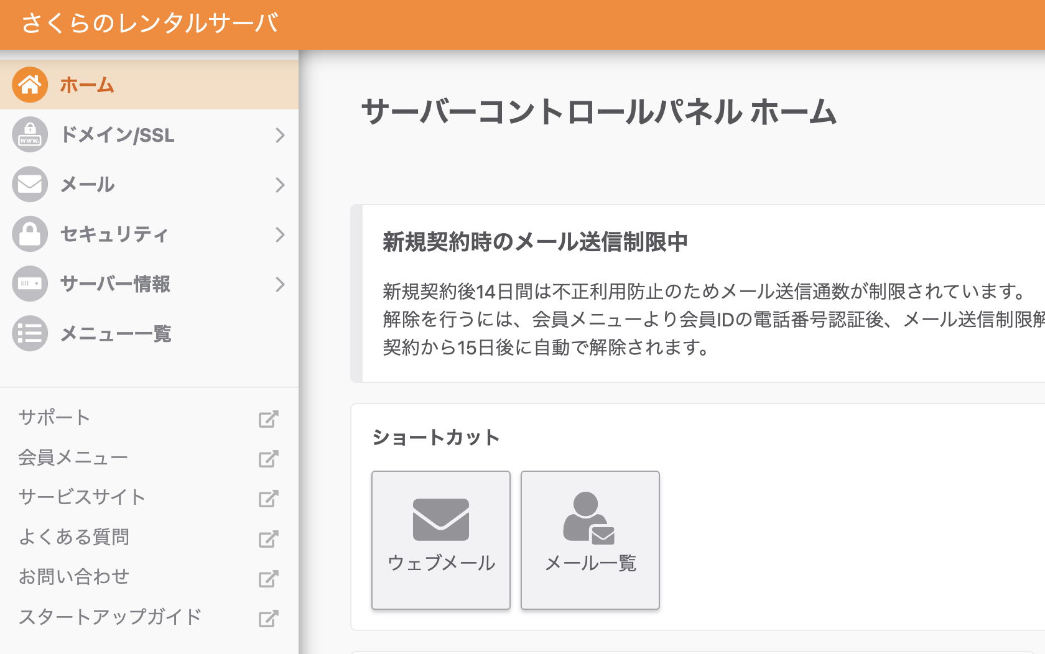1045x654 pixels.
Task: Click the メール envelope sidebar icon
Action: click(x=30, y=184)
